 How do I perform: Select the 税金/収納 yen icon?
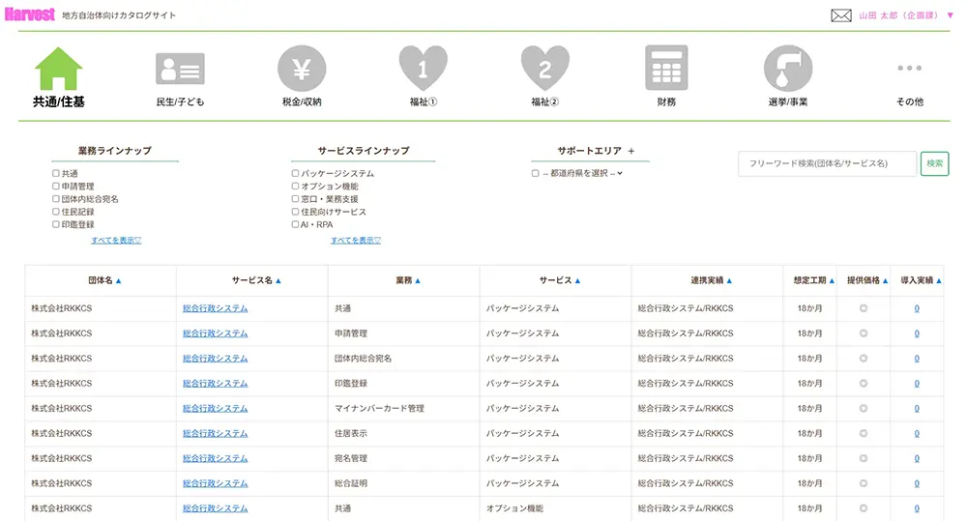tap(302, 69)
